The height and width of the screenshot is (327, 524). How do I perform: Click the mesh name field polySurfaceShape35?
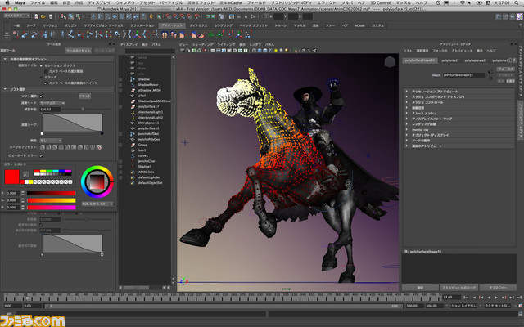tap(464, 75)
